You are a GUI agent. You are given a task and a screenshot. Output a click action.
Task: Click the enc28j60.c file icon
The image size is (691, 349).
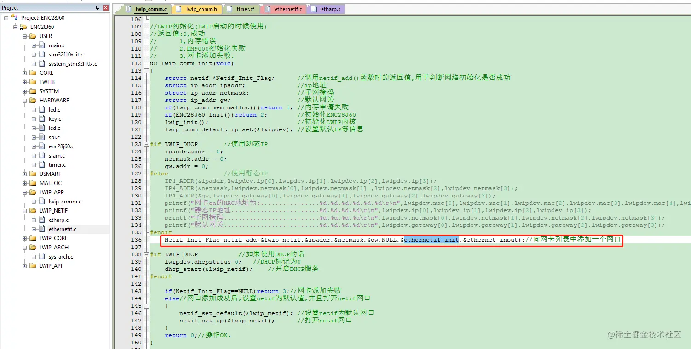[42, 146]
